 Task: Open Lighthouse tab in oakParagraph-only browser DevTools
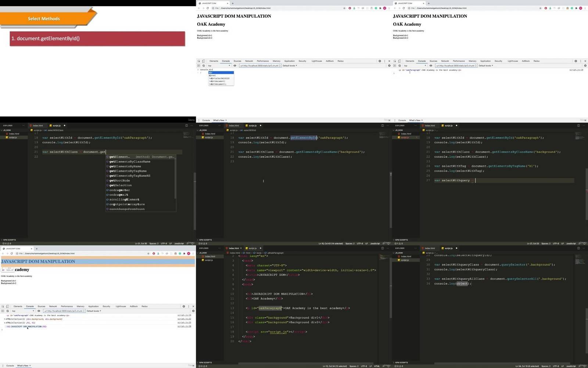pyautogui.click(x=513, y=61)
